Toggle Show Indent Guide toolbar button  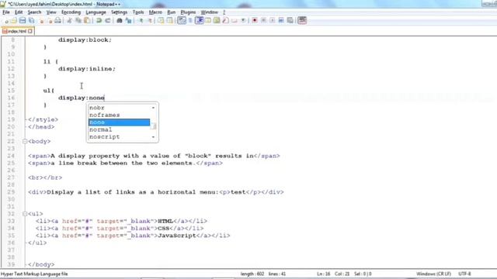point(199,21)
